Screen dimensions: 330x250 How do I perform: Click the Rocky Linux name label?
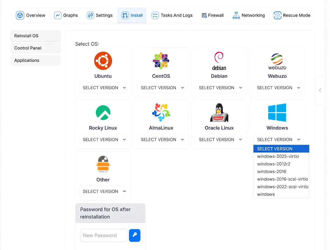(x=103, y=128)
